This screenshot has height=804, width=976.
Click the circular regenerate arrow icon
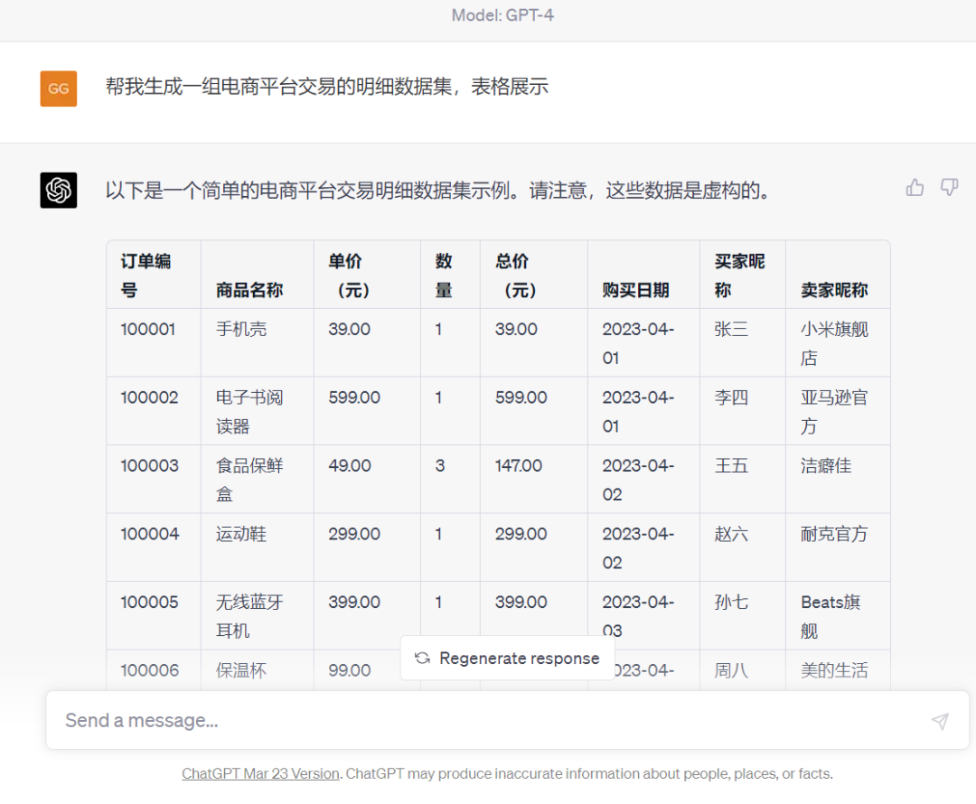click(x=422, y=659)
